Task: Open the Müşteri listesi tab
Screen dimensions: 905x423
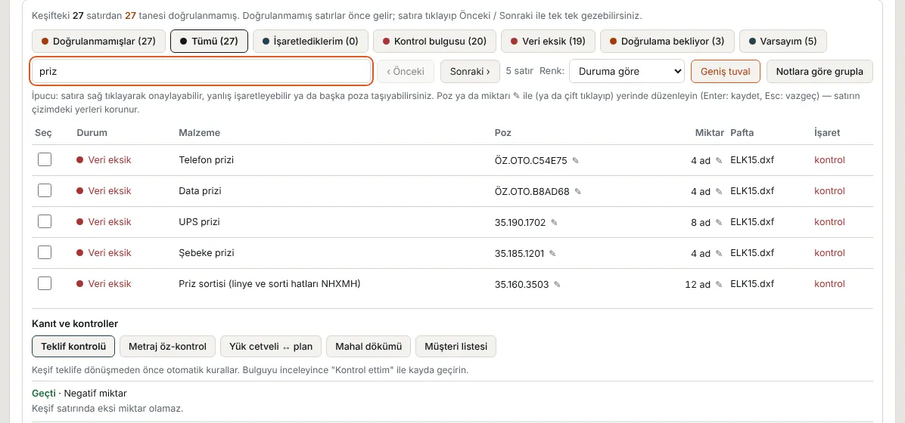Action: (456, 347)
